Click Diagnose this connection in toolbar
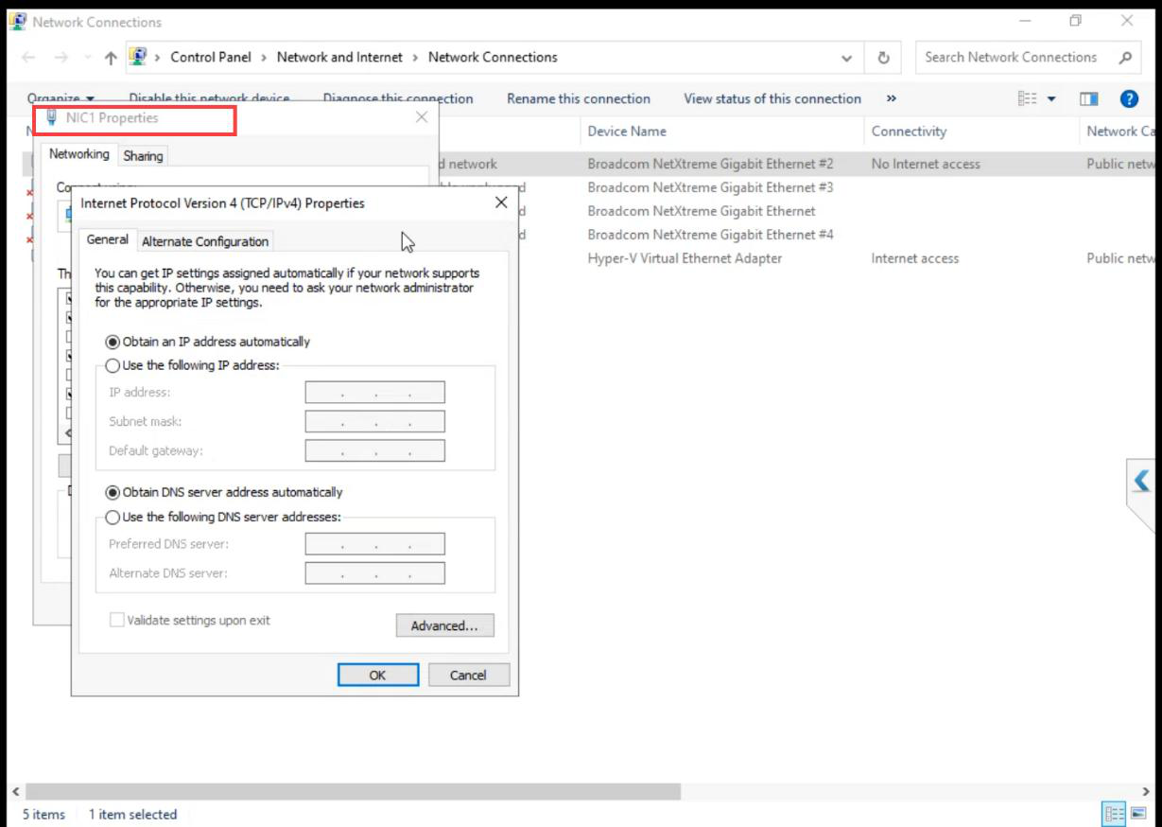Screen dimensions: 1162x827 pyautogui.click(x=398, y=98)
